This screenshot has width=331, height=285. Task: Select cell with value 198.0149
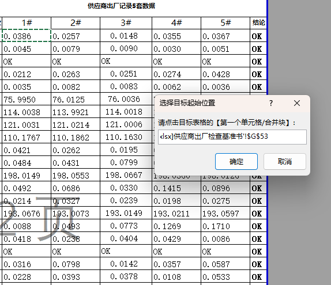point(27,175)
